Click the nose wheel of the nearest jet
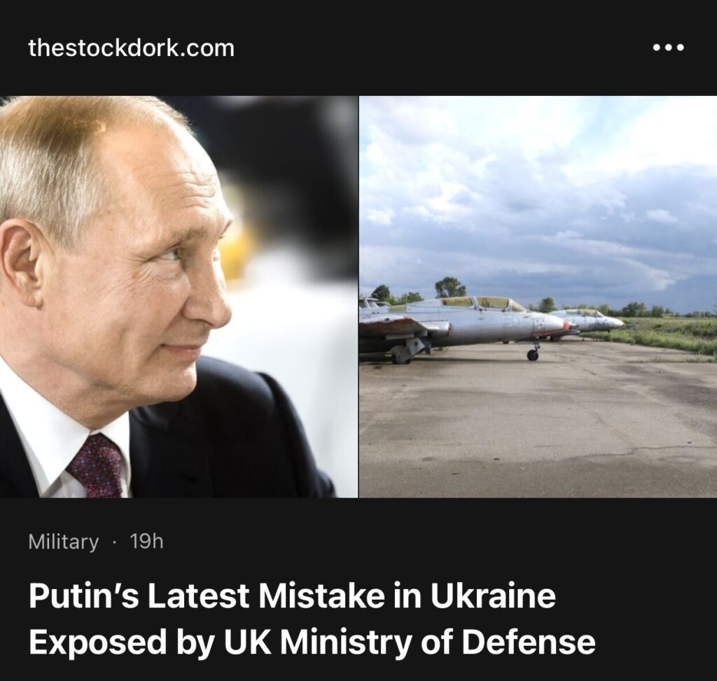The height and width of the screenshot is (681, 717). pos(532,355)
